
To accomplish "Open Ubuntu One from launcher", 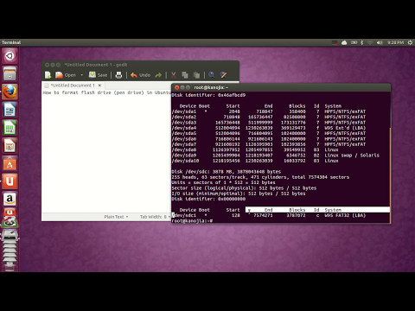I will tap(10, 181).
